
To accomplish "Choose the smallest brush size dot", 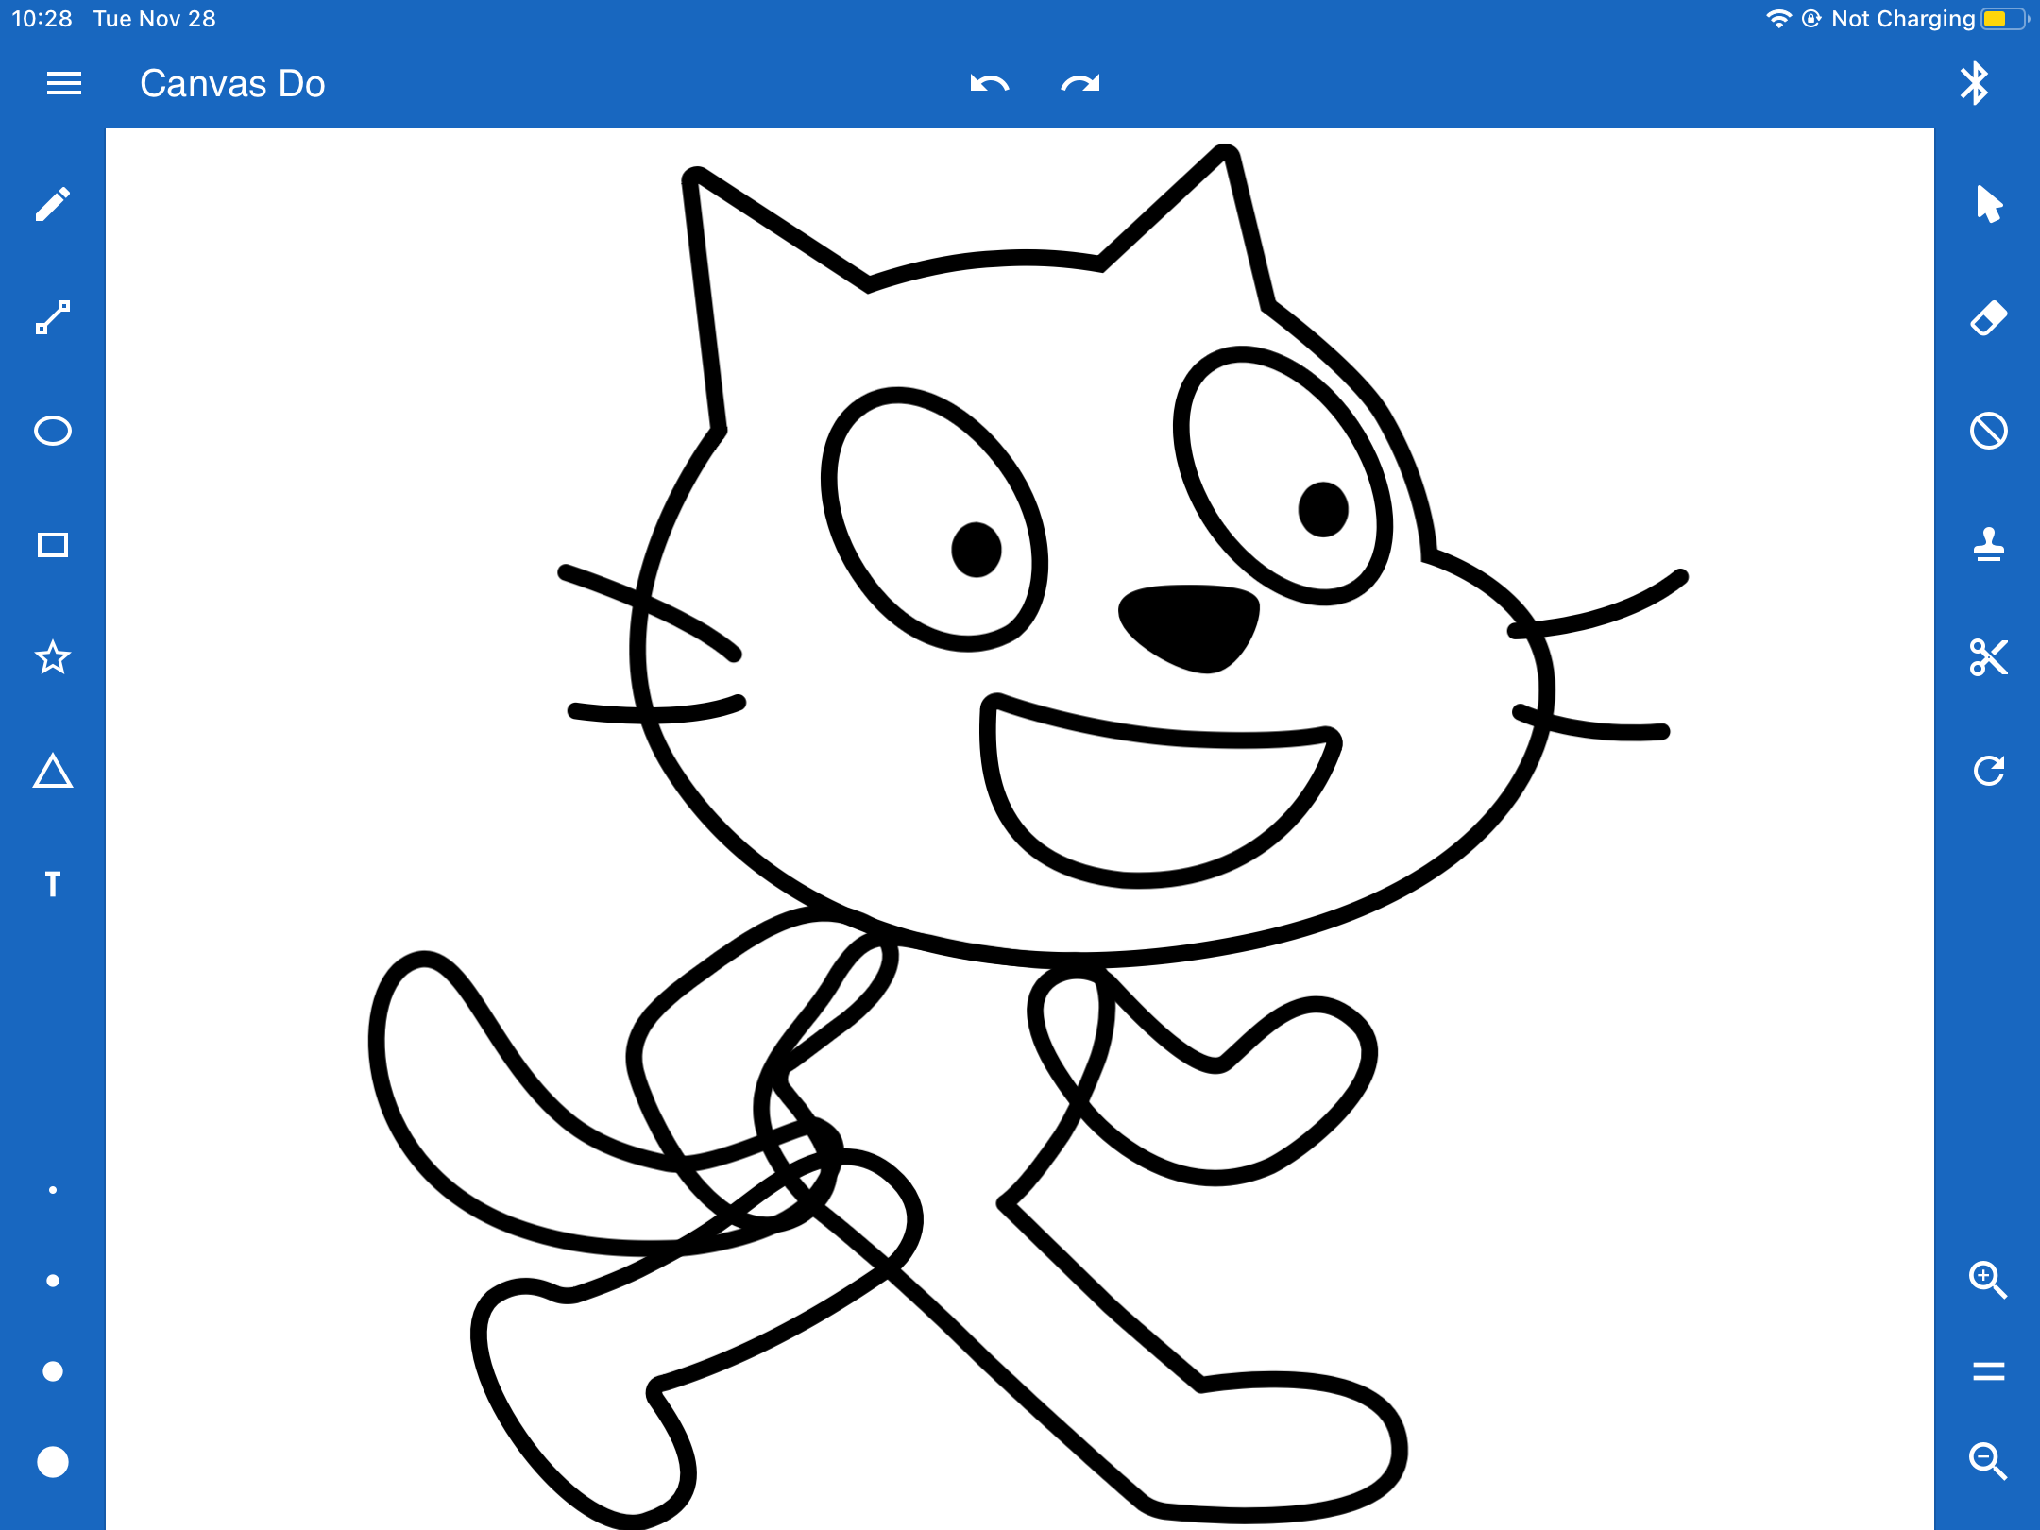I will point(54,1188).
